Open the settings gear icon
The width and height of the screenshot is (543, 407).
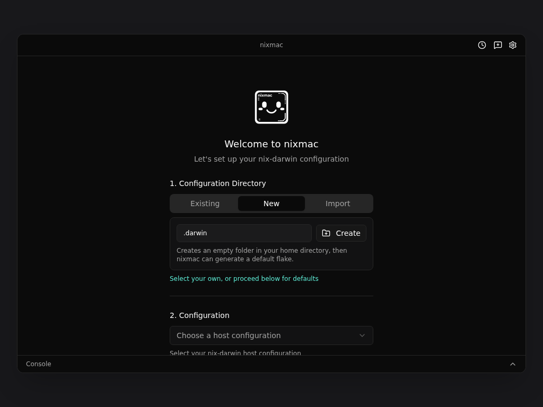[x=513, y=45]
